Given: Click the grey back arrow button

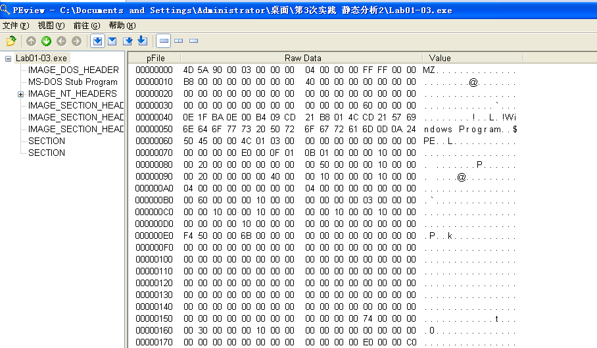Looking at the screenshot, I should click(x=61, y=41).
